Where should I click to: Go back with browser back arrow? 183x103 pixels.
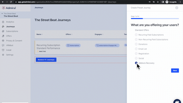pyautogui.click(x=3, y=2)
